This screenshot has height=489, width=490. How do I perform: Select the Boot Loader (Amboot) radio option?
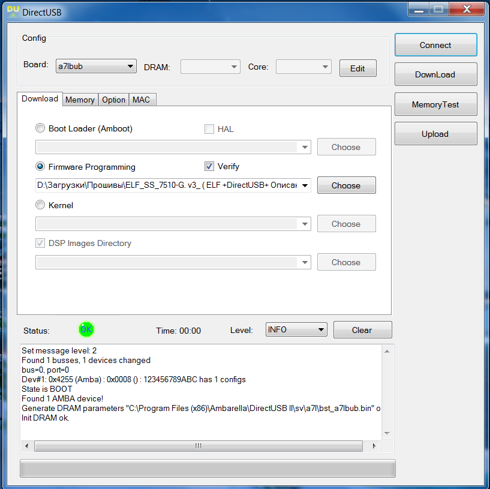[41, 128]
